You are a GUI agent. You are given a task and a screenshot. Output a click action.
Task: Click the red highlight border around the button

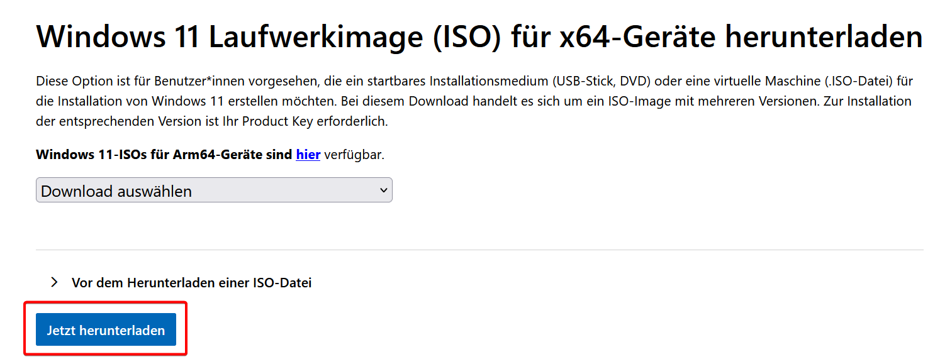105,303
